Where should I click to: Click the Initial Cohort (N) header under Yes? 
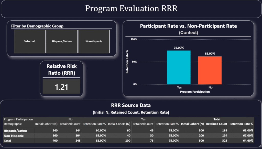(119, 124)
